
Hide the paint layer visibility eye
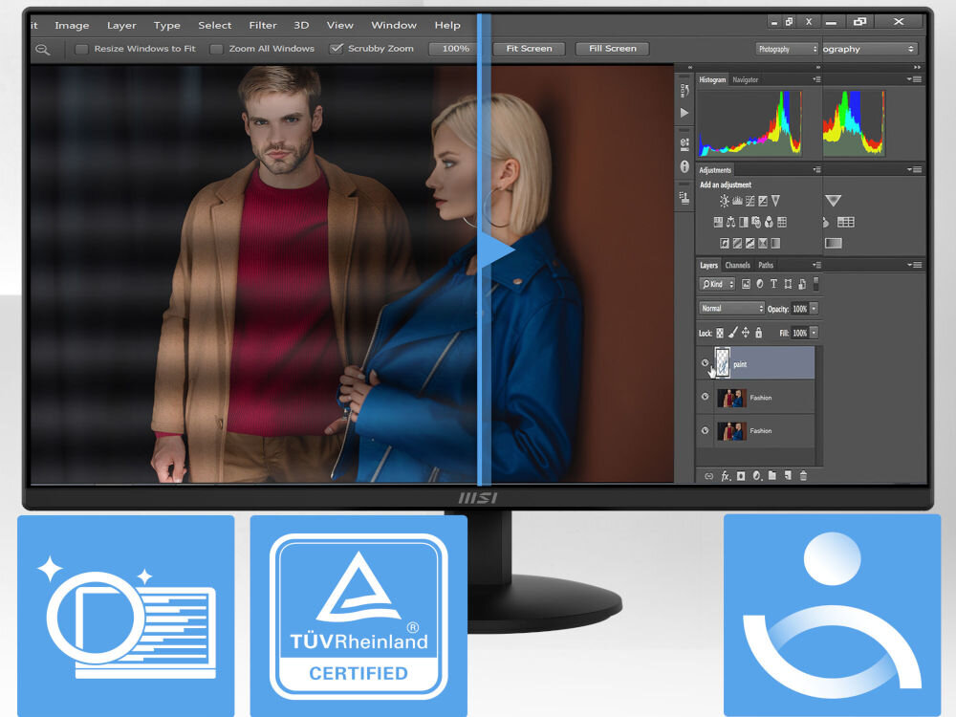[706, 363]
